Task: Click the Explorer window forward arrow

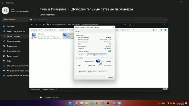Action: (x=36, y=25)
